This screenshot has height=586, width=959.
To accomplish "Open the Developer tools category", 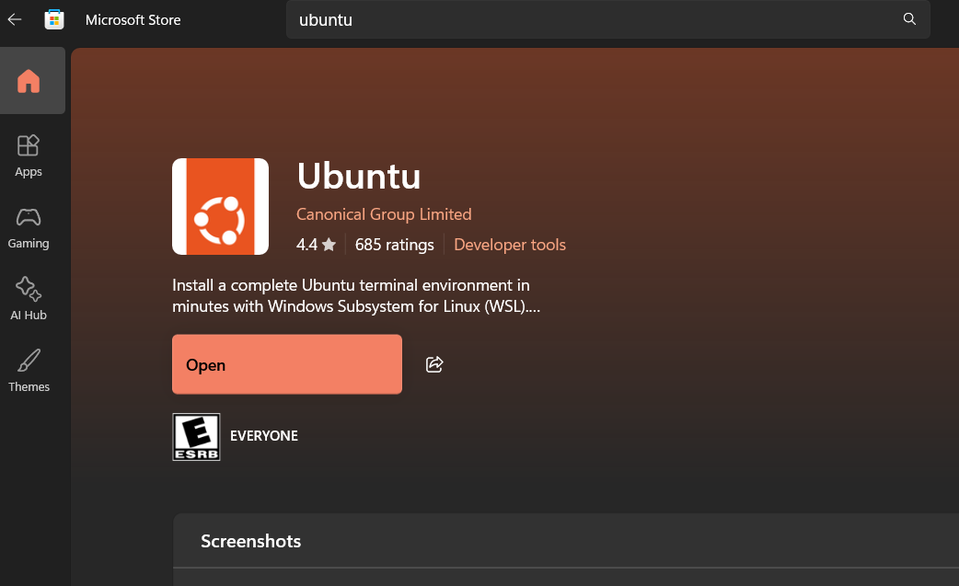I will (509, 245).
